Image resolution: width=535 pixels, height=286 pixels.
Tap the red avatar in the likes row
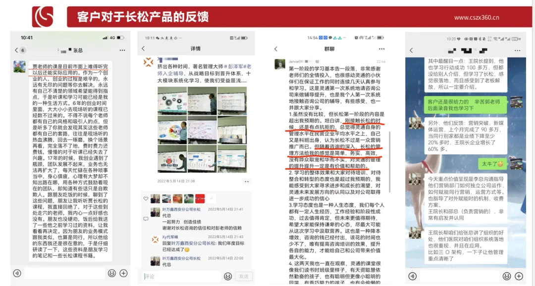tap(200, 198)
